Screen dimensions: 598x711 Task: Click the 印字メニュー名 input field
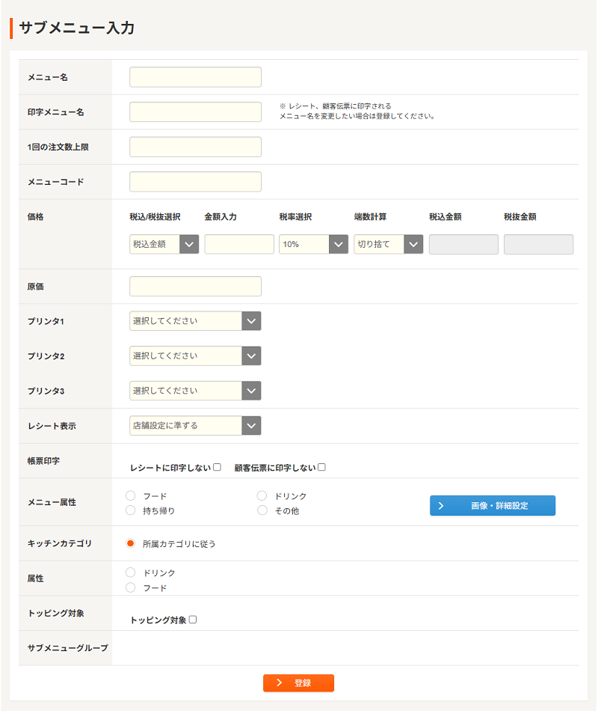[x=195, y=112]
